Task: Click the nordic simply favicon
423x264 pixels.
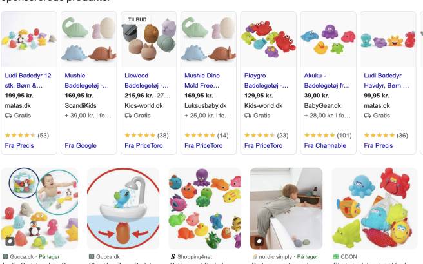Action: click(x=253, y=256)
